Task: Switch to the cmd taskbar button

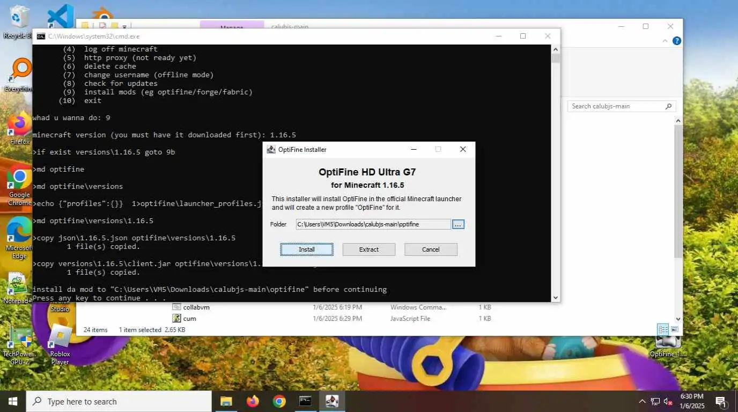Action: 305,401
